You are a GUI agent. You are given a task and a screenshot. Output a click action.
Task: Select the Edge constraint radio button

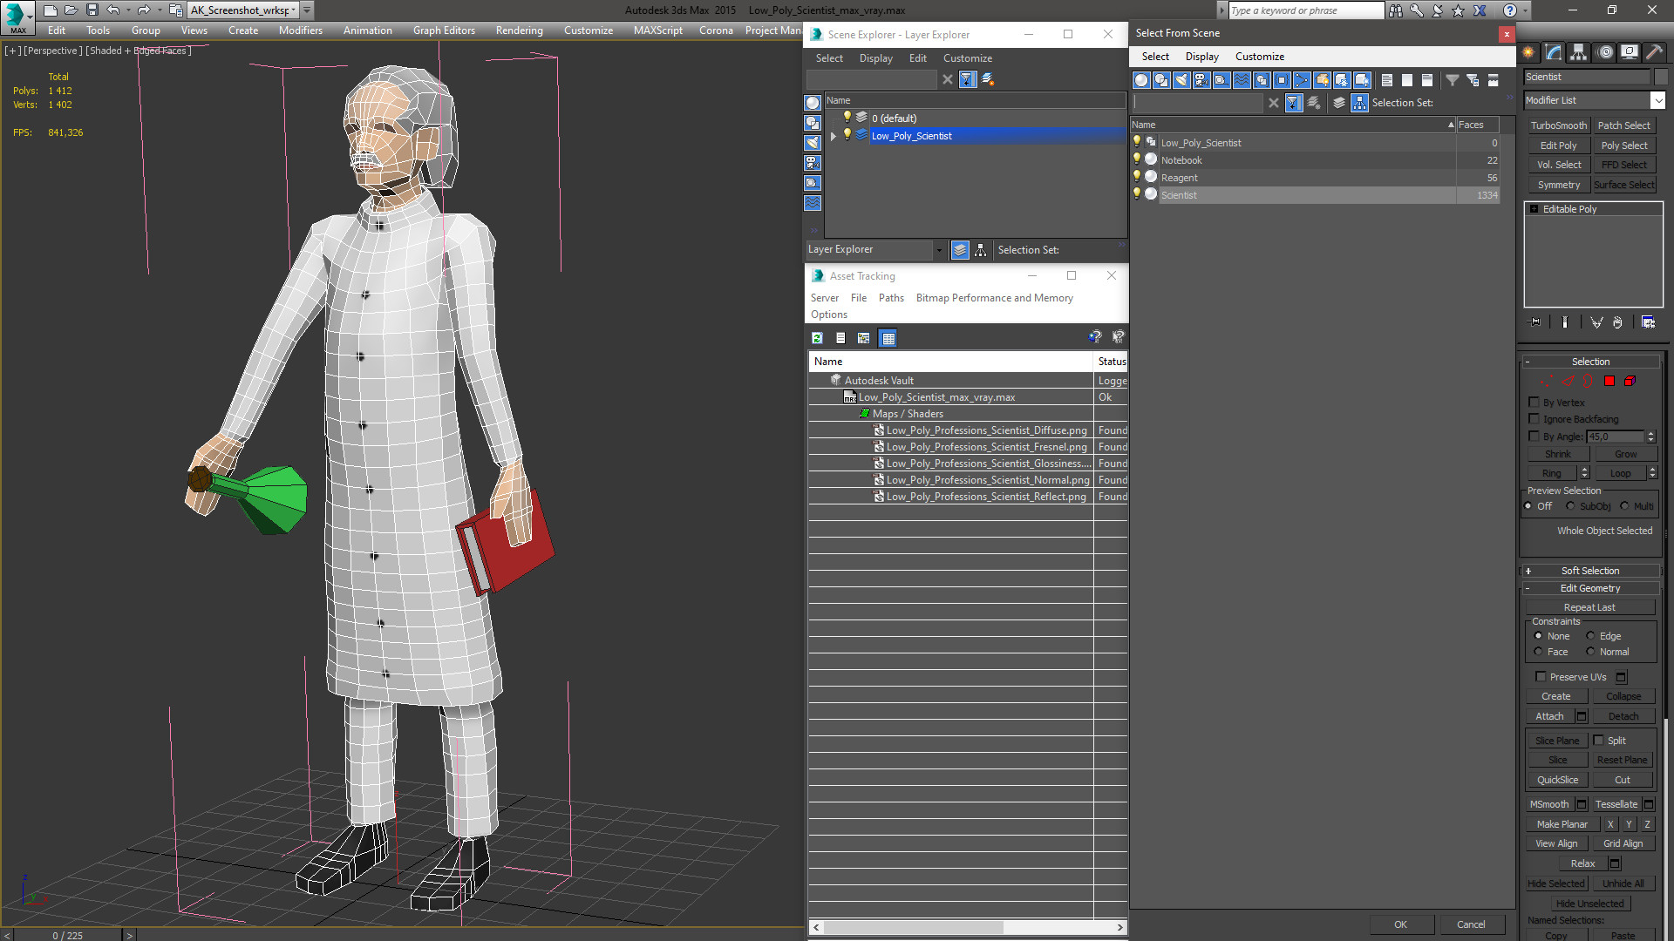1590,636
